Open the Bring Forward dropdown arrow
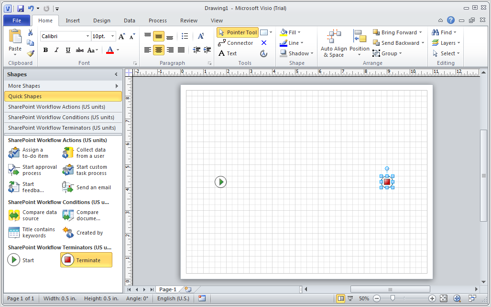This screenshot has width=491, height=307. coord(421,32)
